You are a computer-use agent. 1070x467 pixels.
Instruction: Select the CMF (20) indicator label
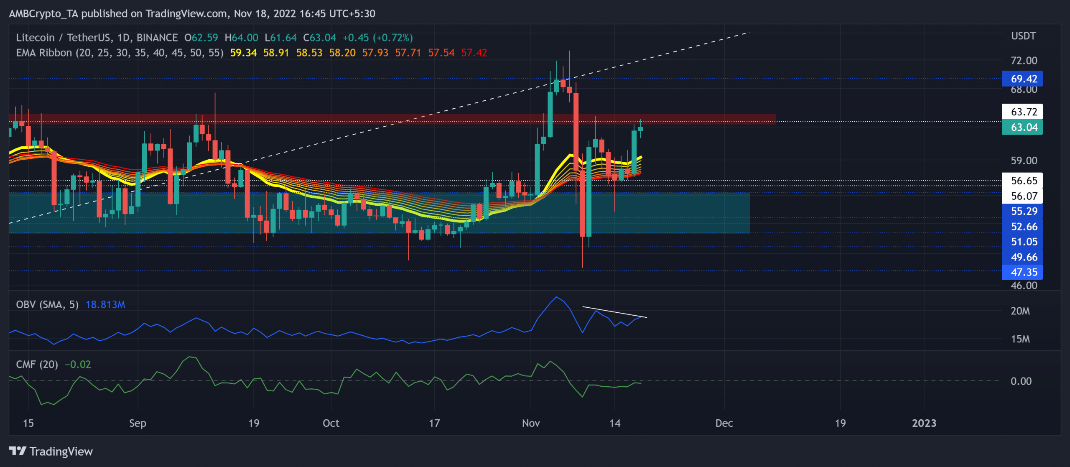(x=37, y=364)
